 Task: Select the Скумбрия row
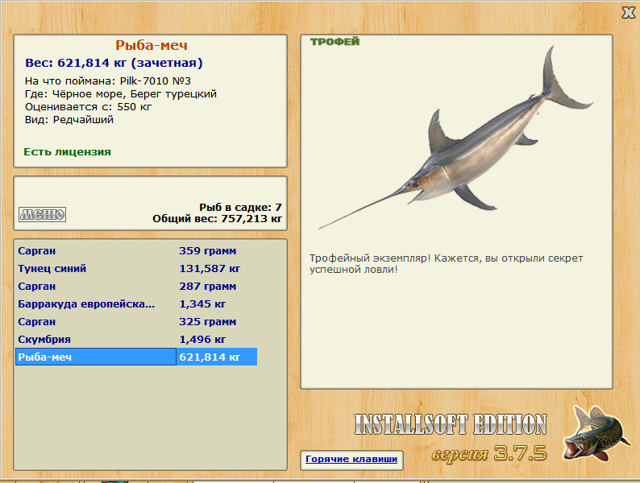tap(137, 339)
